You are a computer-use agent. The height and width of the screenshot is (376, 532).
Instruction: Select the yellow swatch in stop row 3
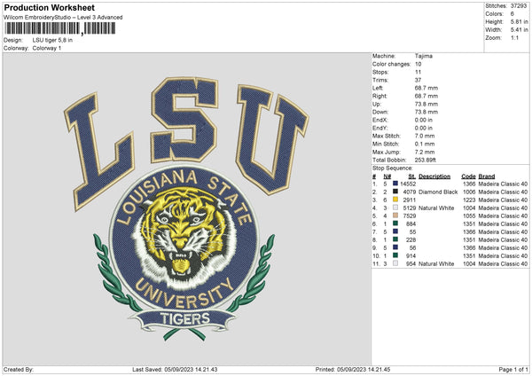coord(395,200)
